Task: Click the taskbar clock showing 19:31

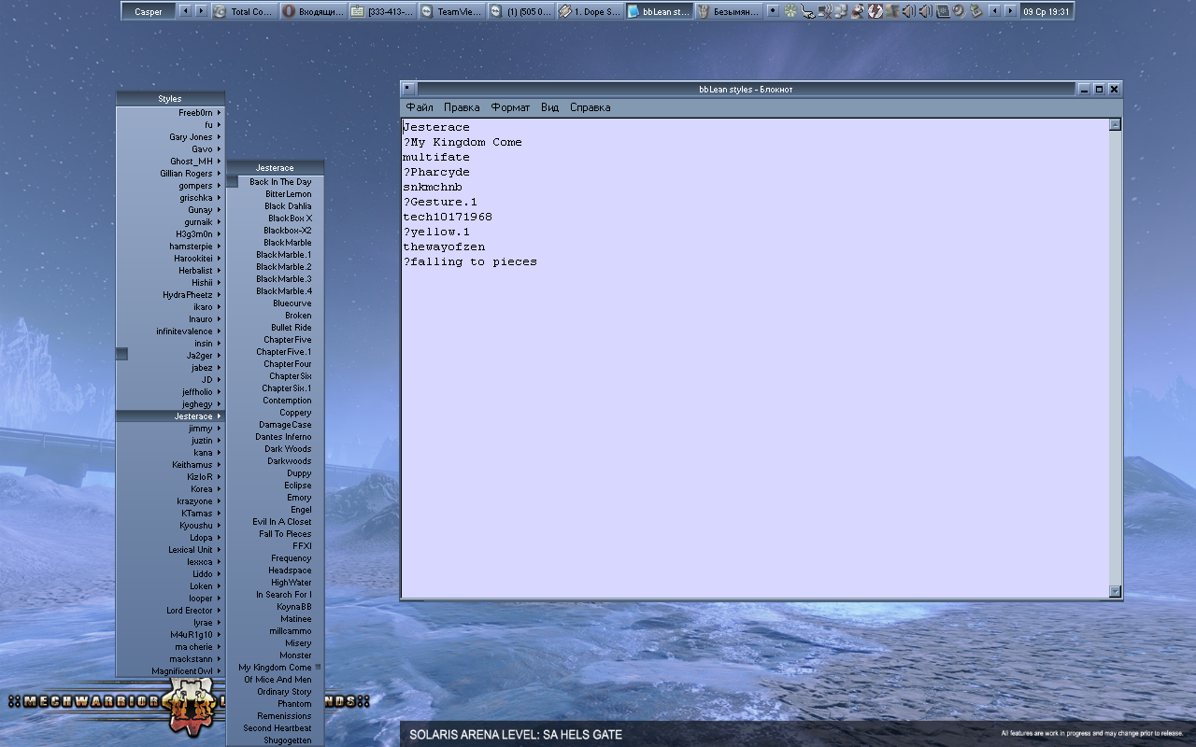Action: click(x=1046, y=10)
